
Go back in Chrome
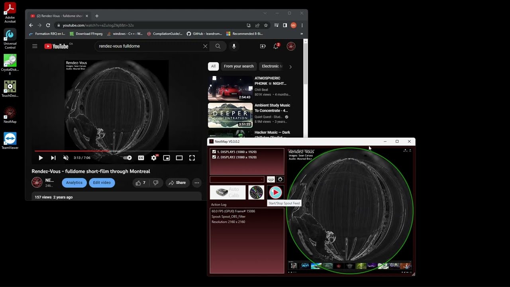pyautogui.click(x=31, y=25)
